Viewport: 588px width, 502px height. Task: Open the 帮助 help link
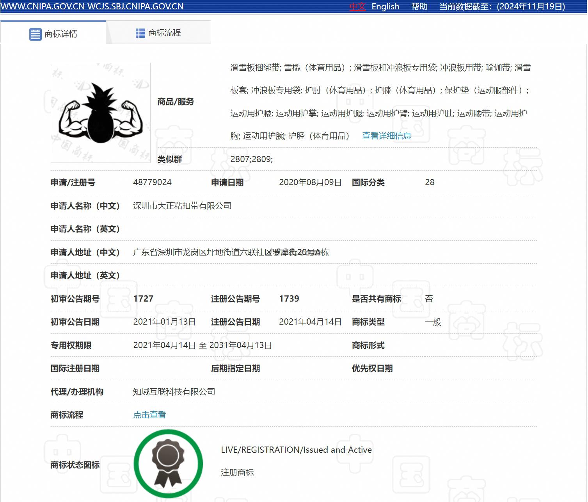419,7
